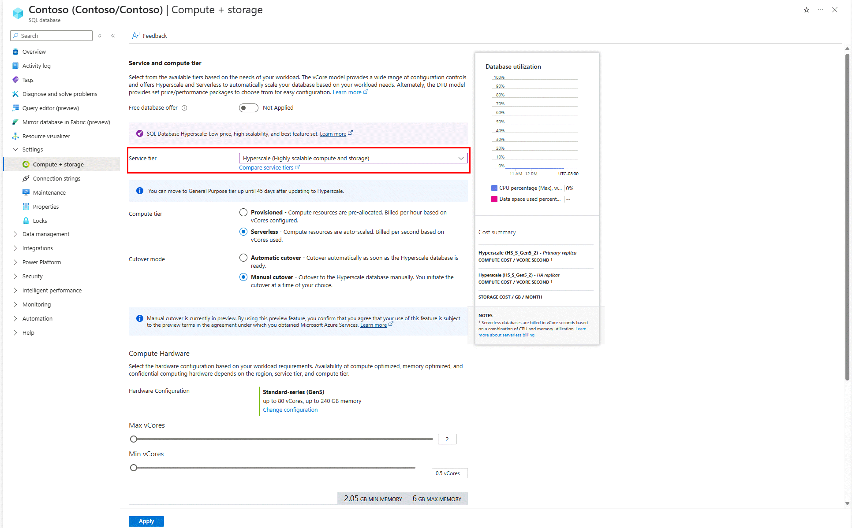
Task: Favorite this page with the star icon
Action: 806,10
